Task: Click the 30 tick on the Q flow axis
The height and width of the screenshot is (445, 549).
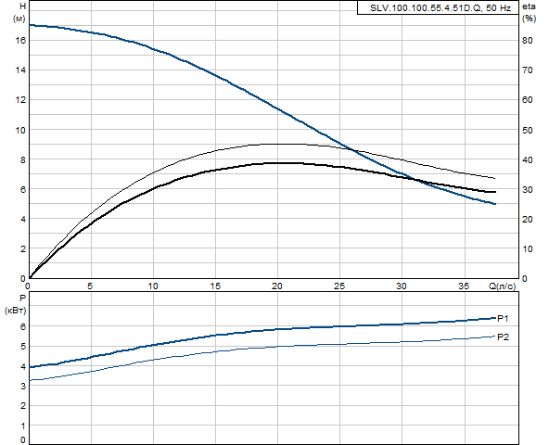Action: (x=402, y=286)
